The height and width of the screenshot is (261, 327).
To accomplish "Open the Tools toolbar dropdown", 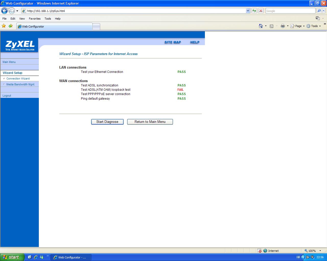I will pyautogui.click(x=314, y=26).
